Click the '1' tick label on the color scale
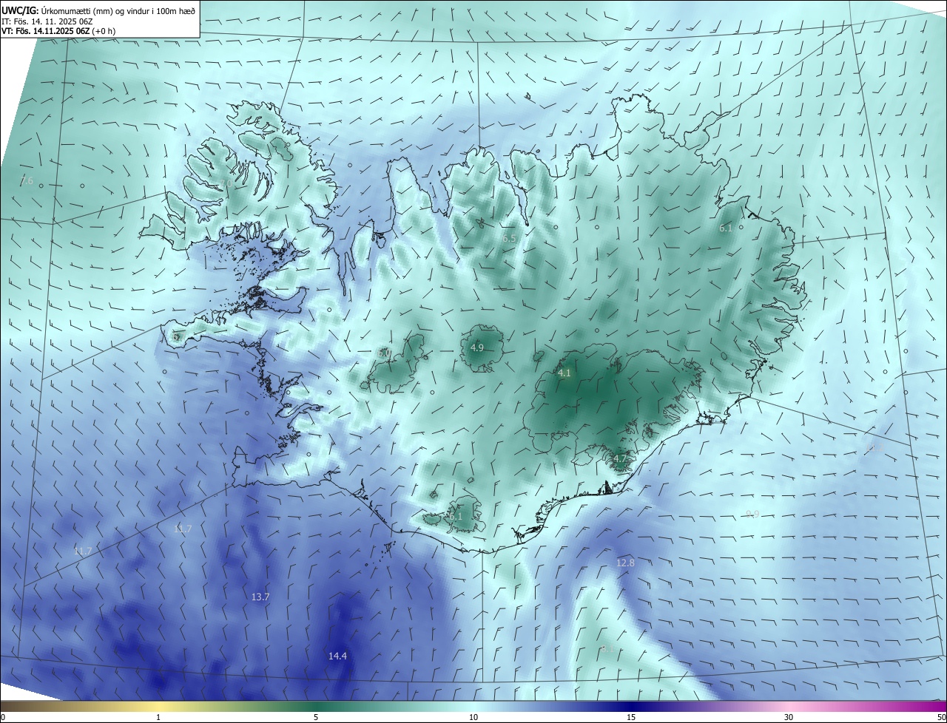This screenshot has width=947, height=723. point(158,718)
